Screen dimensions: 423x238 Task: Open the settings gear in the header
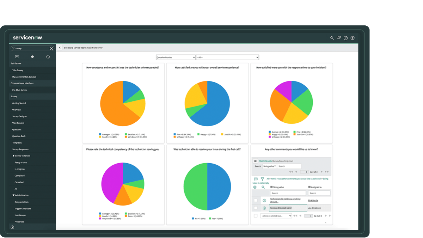pyautogui.click(x=352, y=38)
